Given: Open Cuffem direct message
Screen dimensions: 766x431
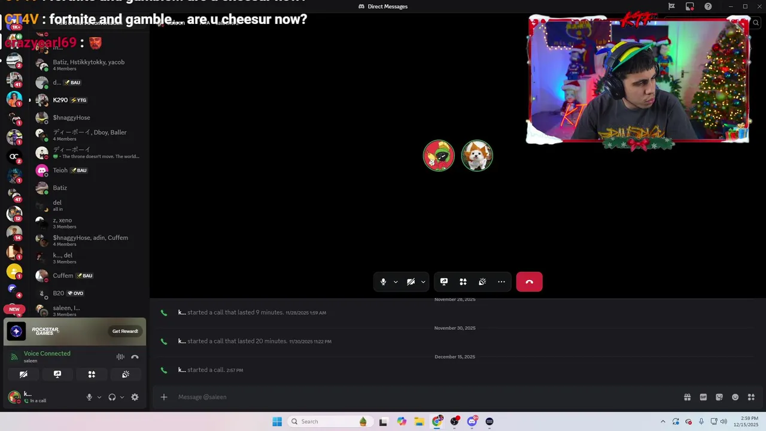Looking at the screenshot, I should point(89,275).
